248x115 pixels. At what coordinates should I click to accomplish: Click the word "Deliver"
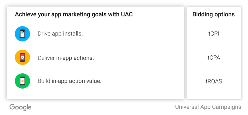pyautogui.click(x=46, y=58)
